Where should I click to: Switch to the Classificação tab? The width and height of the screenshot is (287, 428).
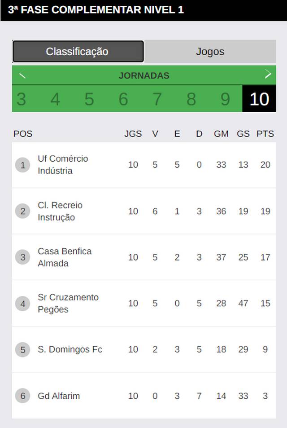click(x=78, y=51)
